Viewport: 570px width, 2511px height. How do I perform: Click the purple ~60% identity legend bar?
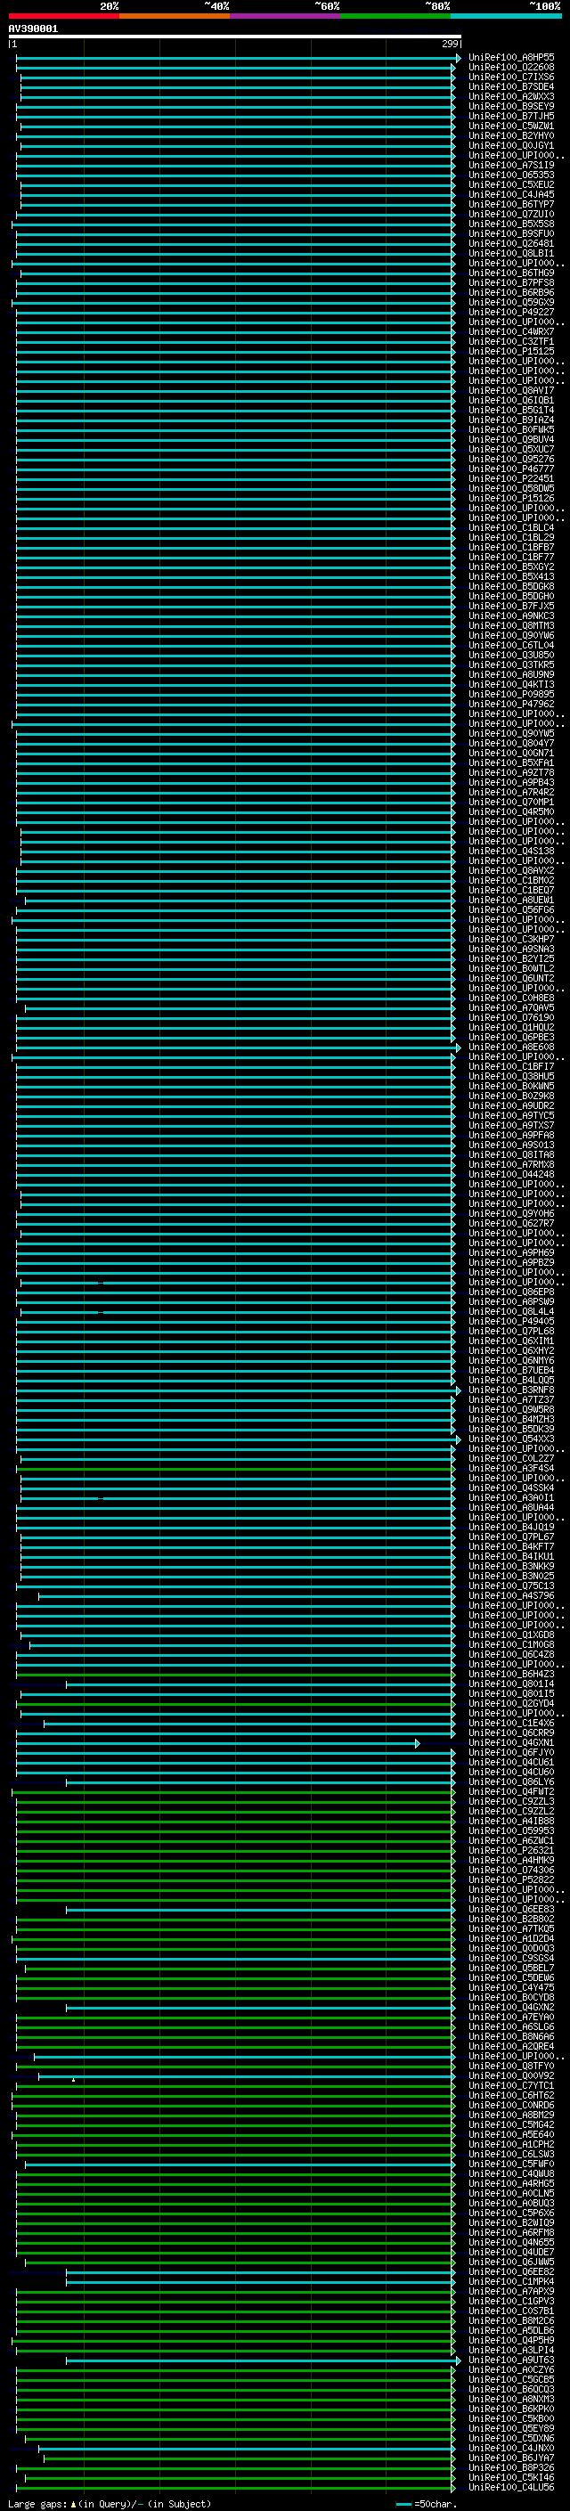pyautogui.click(x=284, y=16)
